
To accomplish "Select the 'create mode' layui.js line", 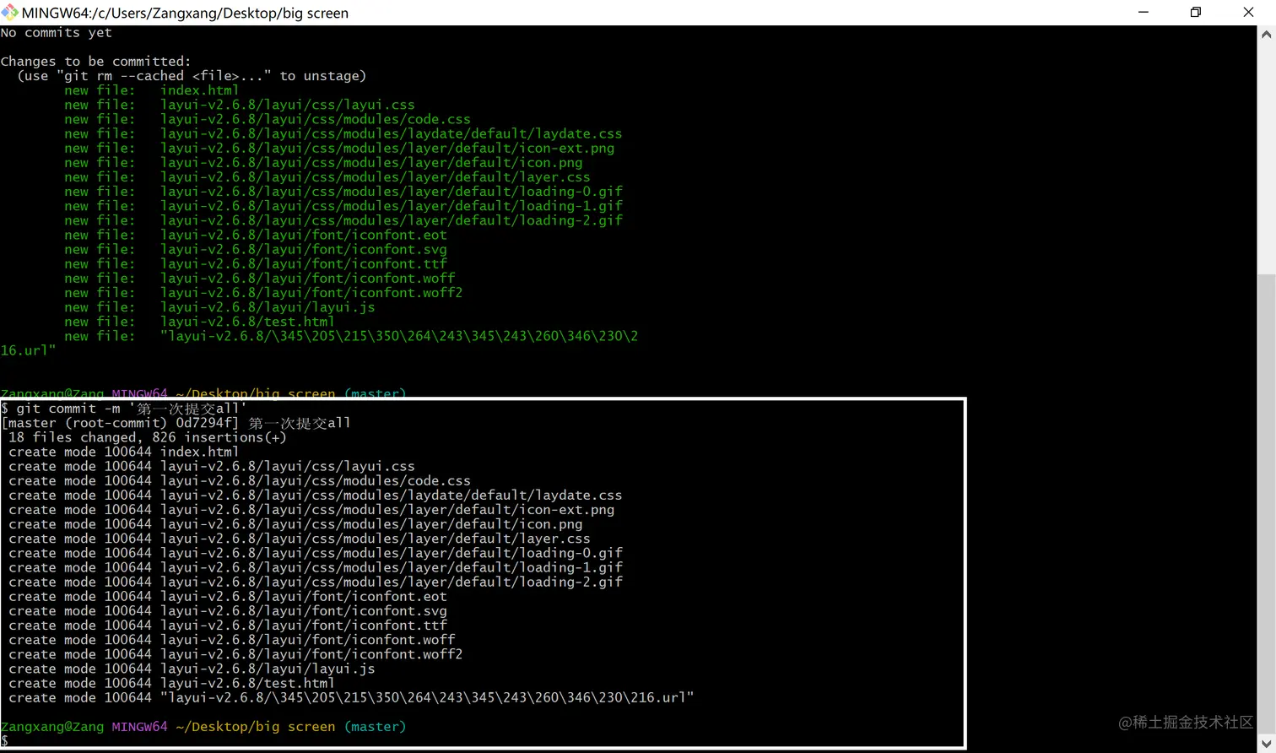I will (x=192, y=669).
